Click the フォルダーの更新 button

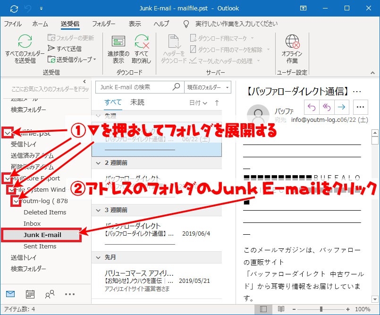pos(71,38)
